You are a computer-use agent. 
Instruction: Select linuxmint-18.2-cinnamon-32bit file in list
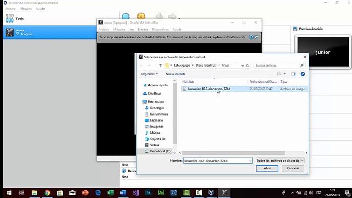[x=244, y=89]
